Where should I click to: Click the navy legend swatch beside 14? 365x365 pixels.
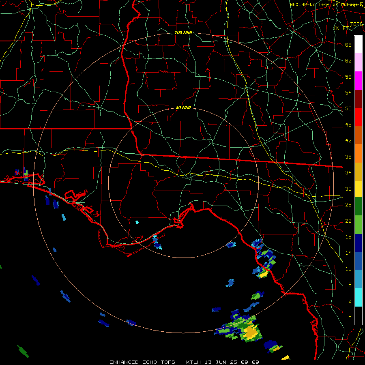[x=358, y=243]
